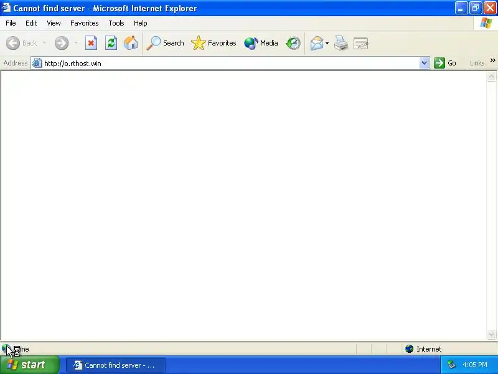Open the Back history dropdown arrow

[x=44, y=43]
